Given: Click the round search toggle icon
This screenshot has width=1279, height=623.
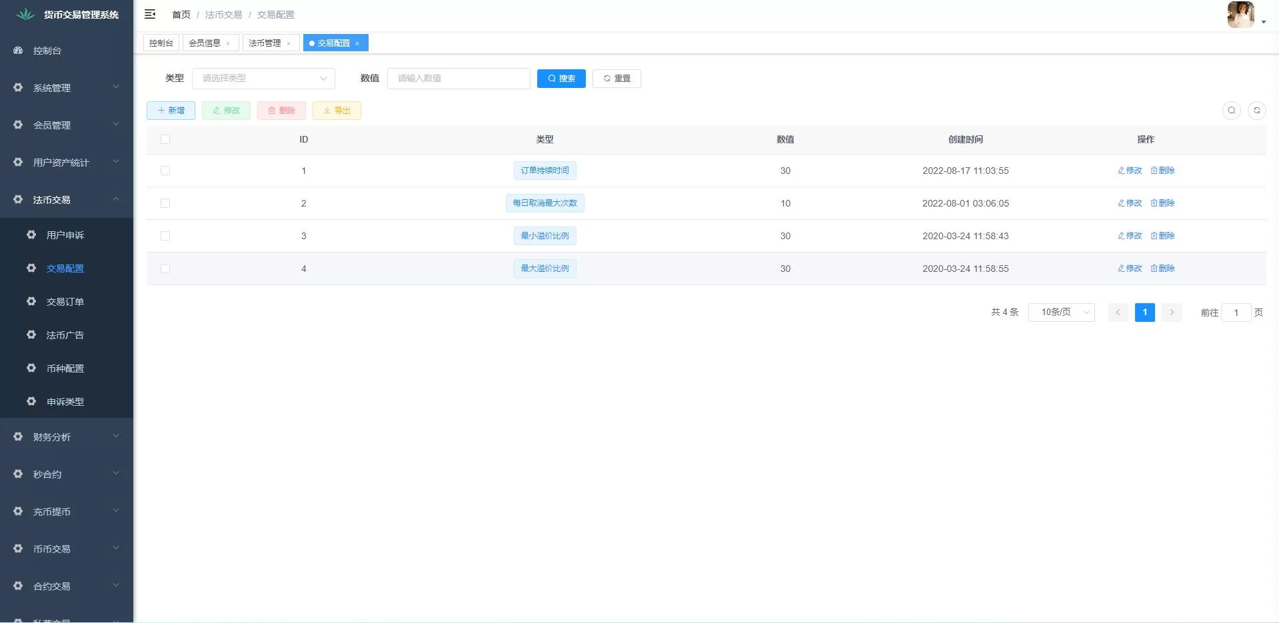Looking at the screenshot, I should click(1231, 111).
